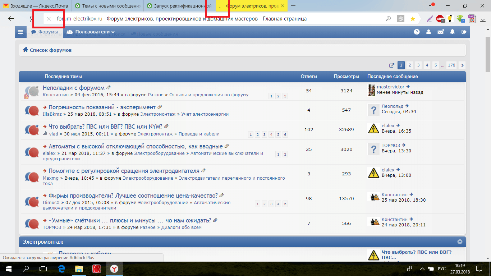Go to next page of topics arrow
This screenshot has height=276, width=491.
tap(462, 65)
